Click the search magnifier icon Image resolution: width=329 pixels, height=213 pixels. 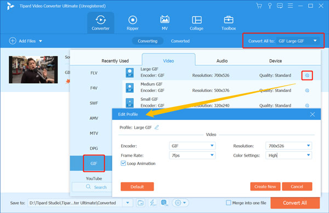click(88, 187)
